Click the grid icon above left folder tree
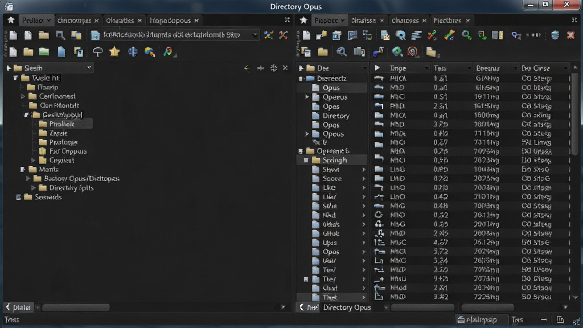Screen dimensions: 583x328 click(x=274, y=68)
